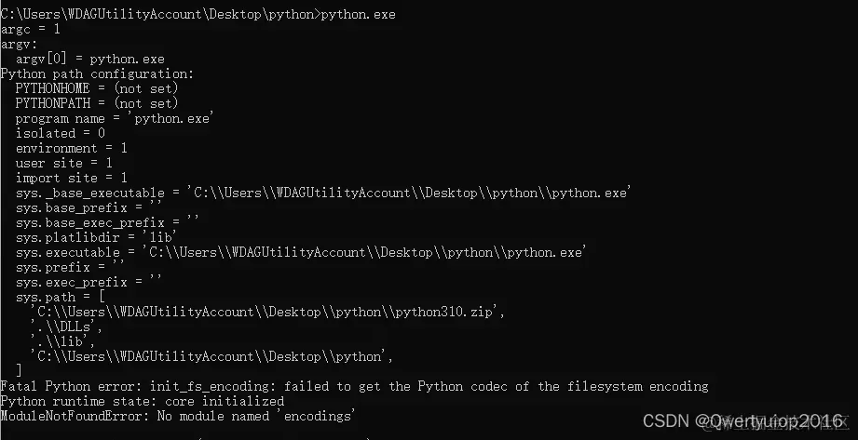
Task: Click the last sys.path entry 'Desktop\\python'
Action: click(x=211, y=356)
